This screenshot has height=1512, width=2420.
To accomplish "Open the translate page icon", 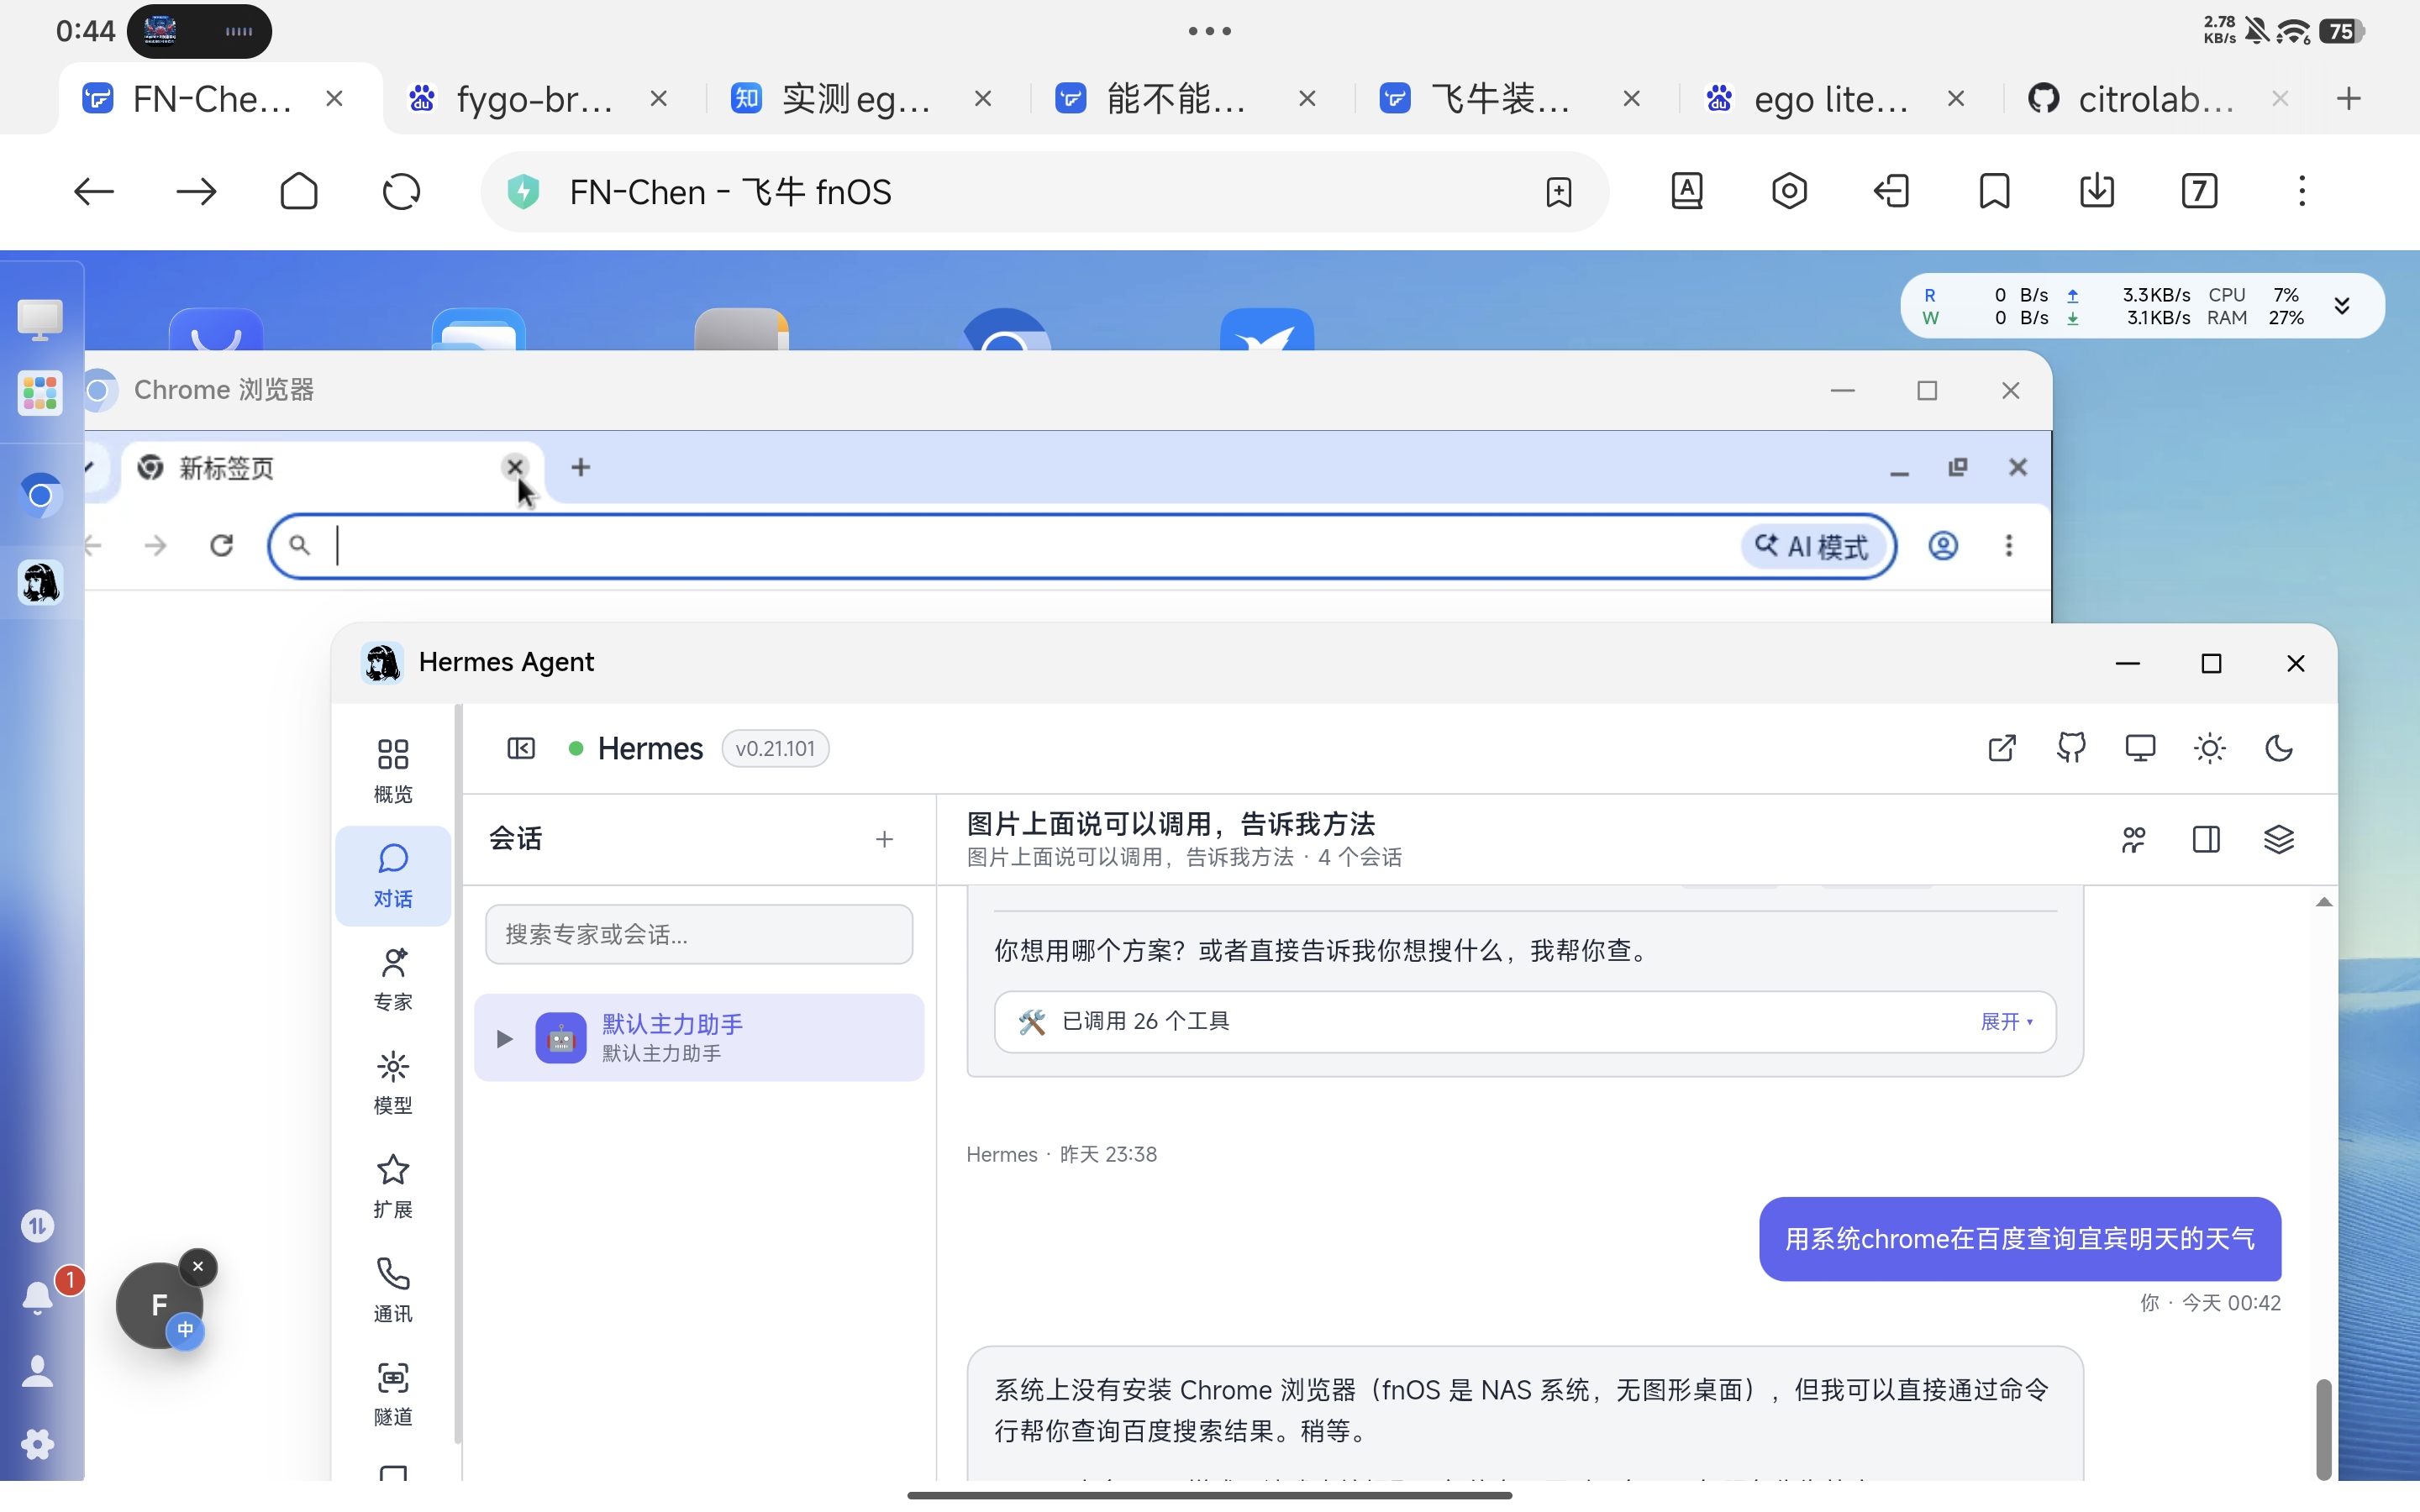I will [x=1687, y=190].
